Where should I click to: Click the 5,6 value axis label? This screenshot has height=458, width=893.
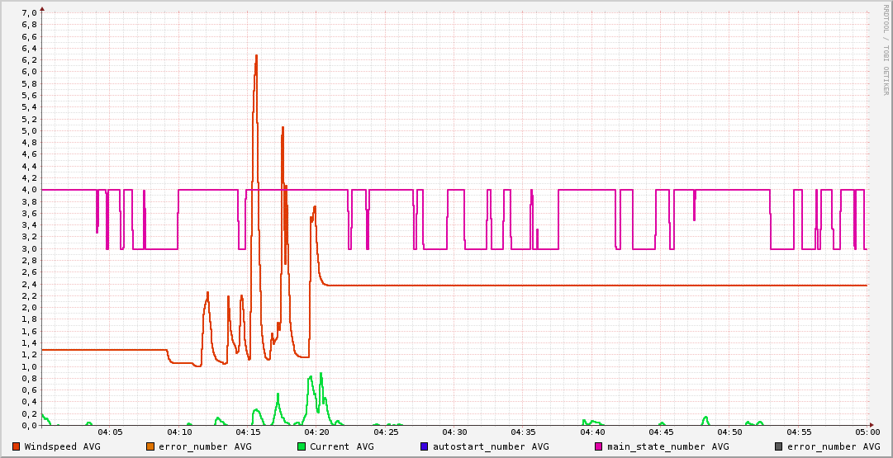29,95
